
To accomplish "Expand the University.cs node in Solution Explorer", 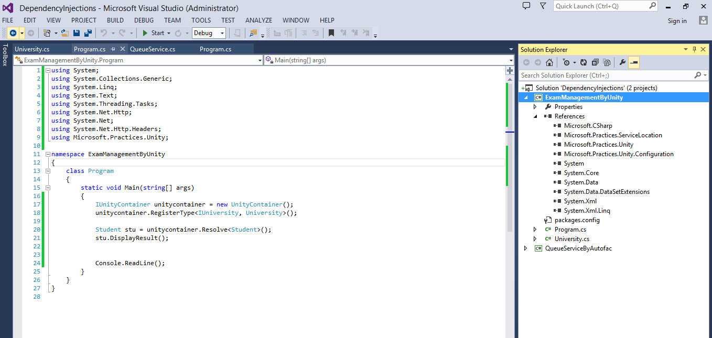I will pos(535,239).
